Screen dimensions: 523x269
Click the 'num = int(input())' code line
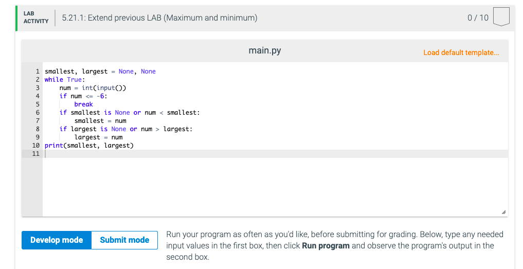(x=93, y=88)
